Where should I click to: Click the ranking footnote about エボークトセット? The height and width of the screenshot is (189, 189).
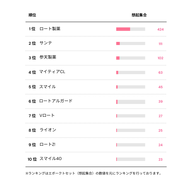tap(93, 173)
